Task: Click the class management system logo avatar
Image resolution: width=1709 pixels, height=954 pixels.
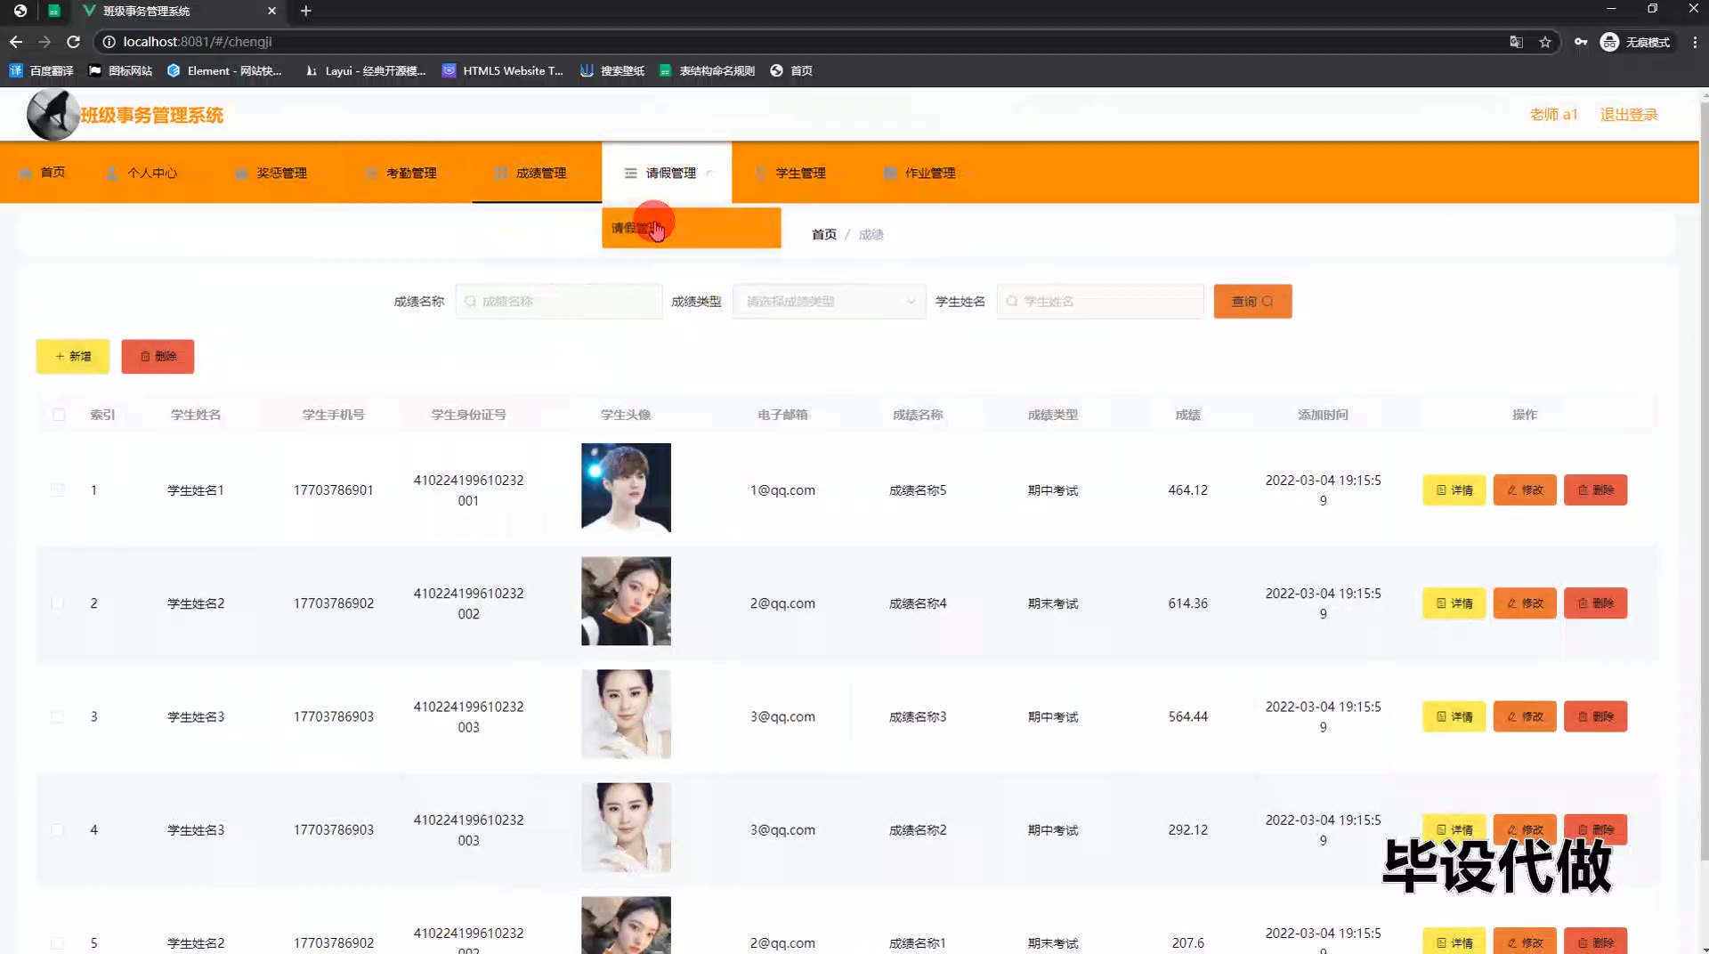Action: [53, 115]
